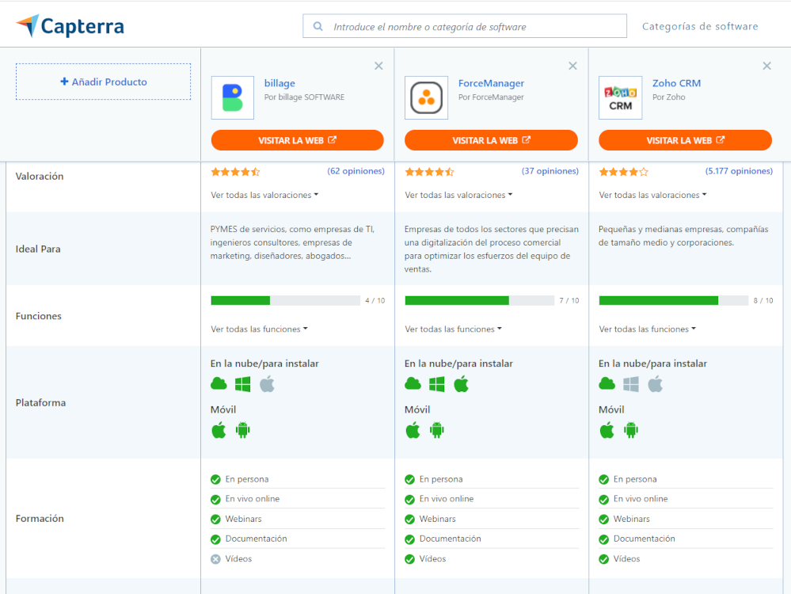Click billage mobile iOS apple icon
The width and height of the screenshot is (791, 594).
pyautogui.click(x=219, y=431)
